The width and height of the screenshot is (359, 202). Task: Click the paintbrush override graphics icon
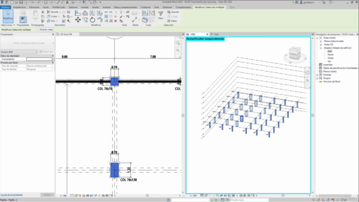[121, 16]
